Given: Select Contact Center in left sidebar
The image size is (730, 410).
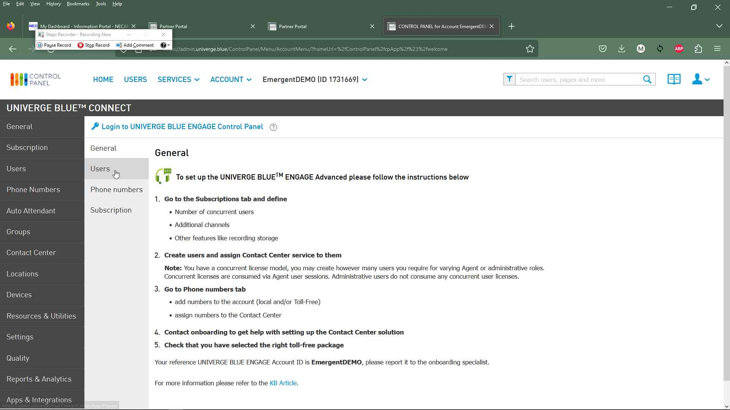Looking at the screenshot, I should pos(31,252).
